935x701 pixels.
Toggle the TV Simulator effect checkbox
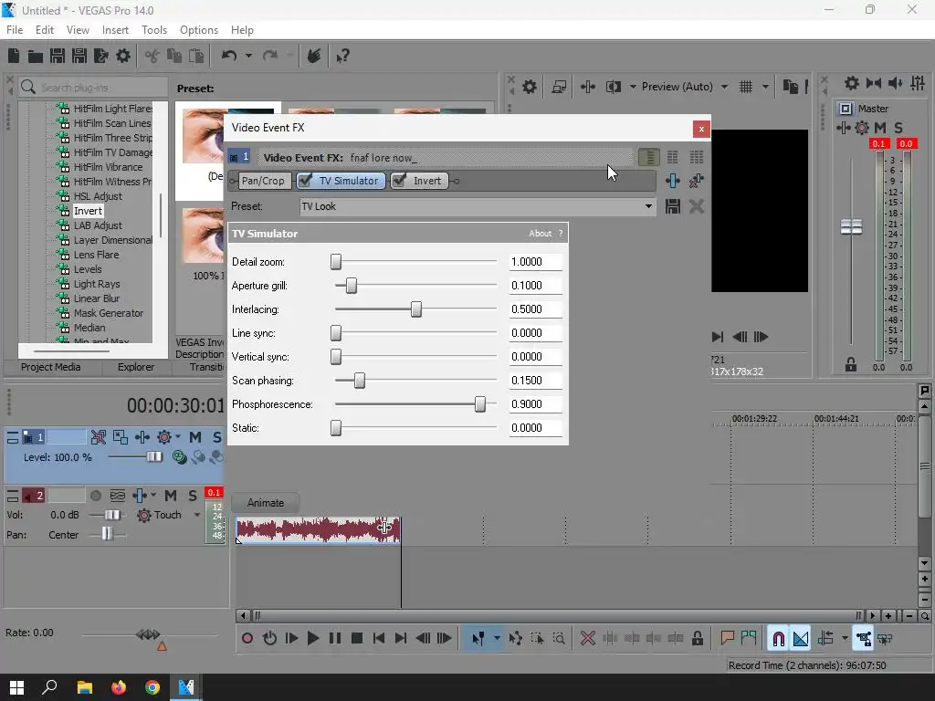305,181
